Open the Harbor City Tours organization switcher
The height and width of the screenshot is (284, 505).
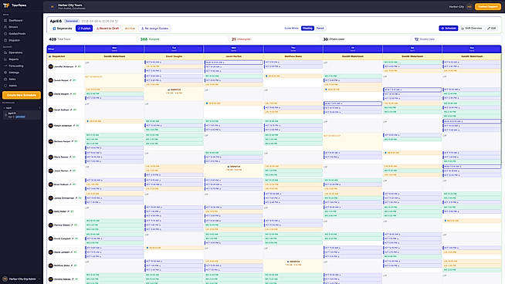tap(68, 6)
